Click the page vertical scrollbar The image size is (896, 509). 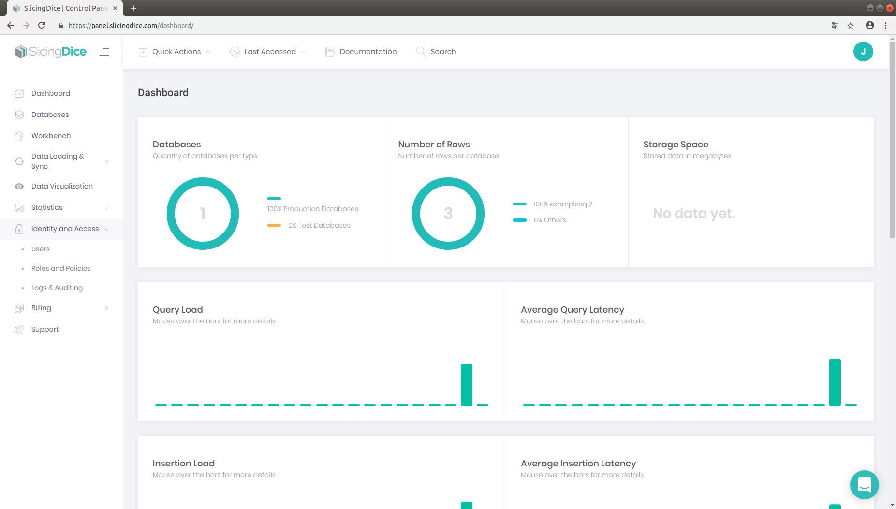[x=892, y=140]
